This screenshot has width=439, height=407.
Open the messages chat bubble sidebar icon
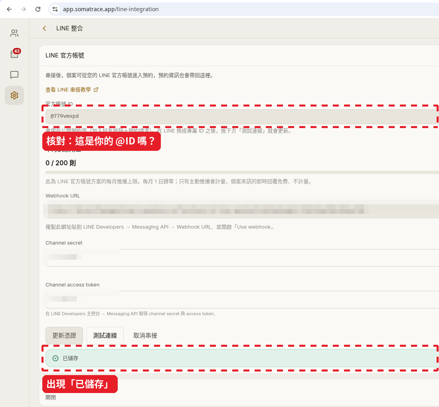[14, 75]
